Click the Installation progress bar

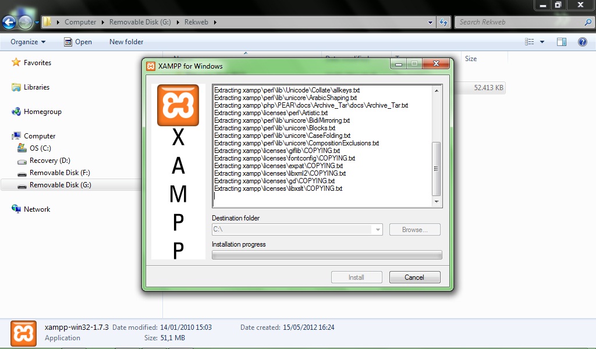click(327, 254)
